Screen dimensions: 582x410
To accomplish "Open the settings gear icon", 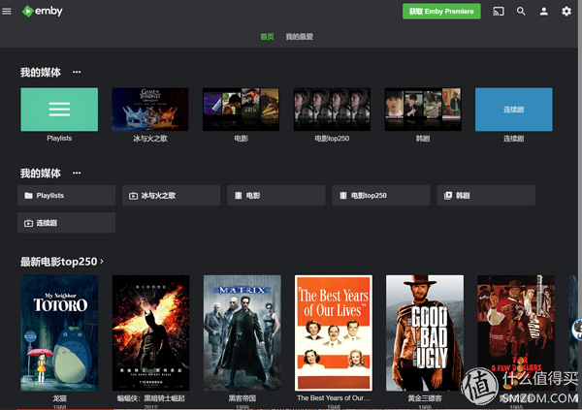I will coord(566,12).
